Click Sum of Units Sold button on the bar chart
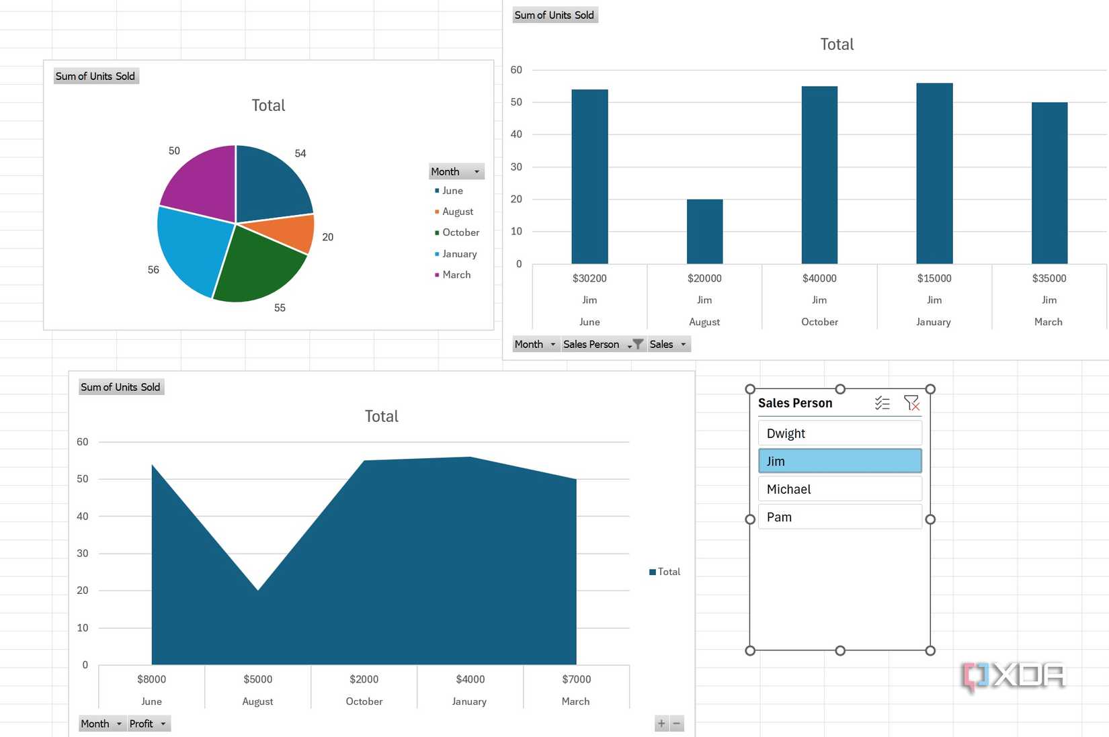 click(x=554, y=15)
